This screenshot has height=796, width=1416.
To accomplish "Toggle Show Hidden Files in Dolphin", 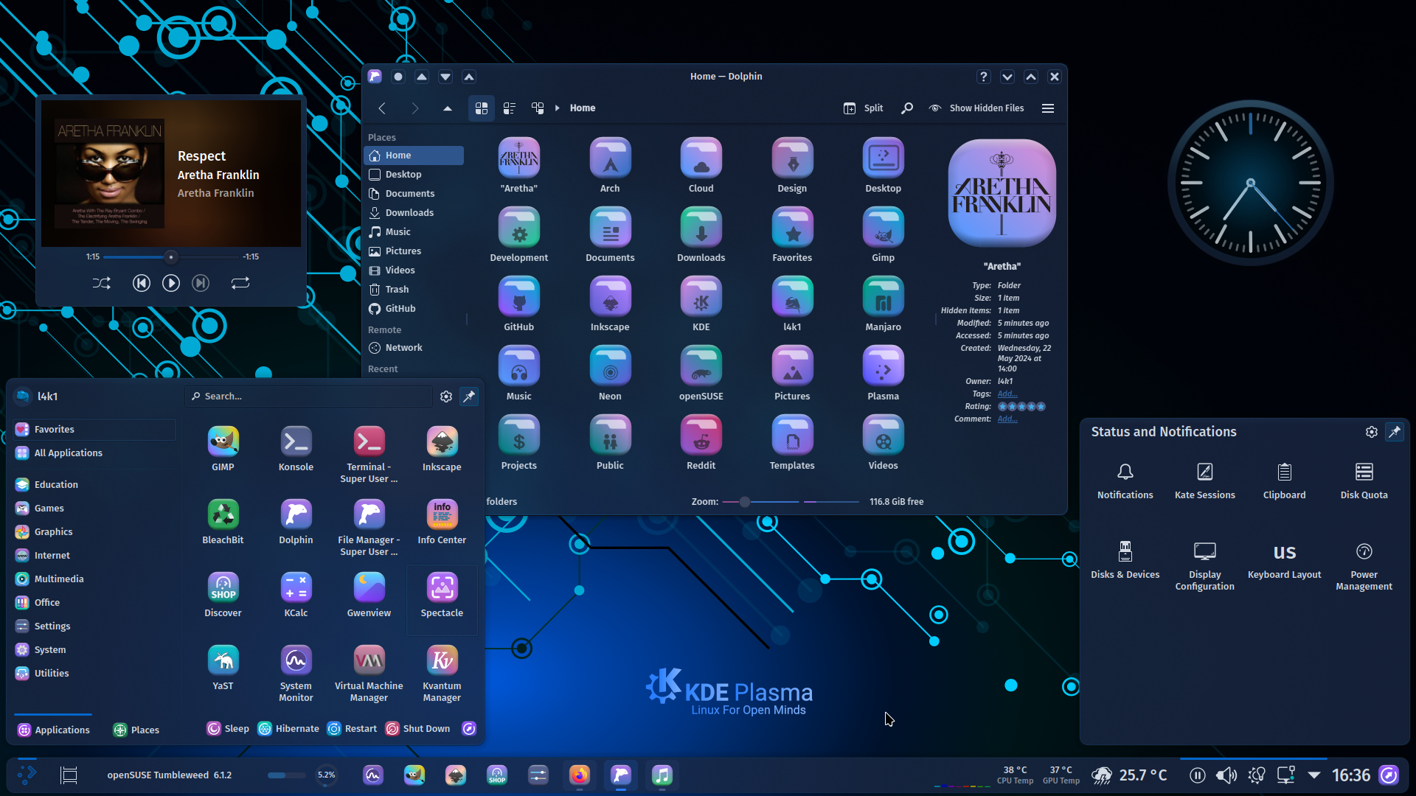I will [x=976, y=108].
